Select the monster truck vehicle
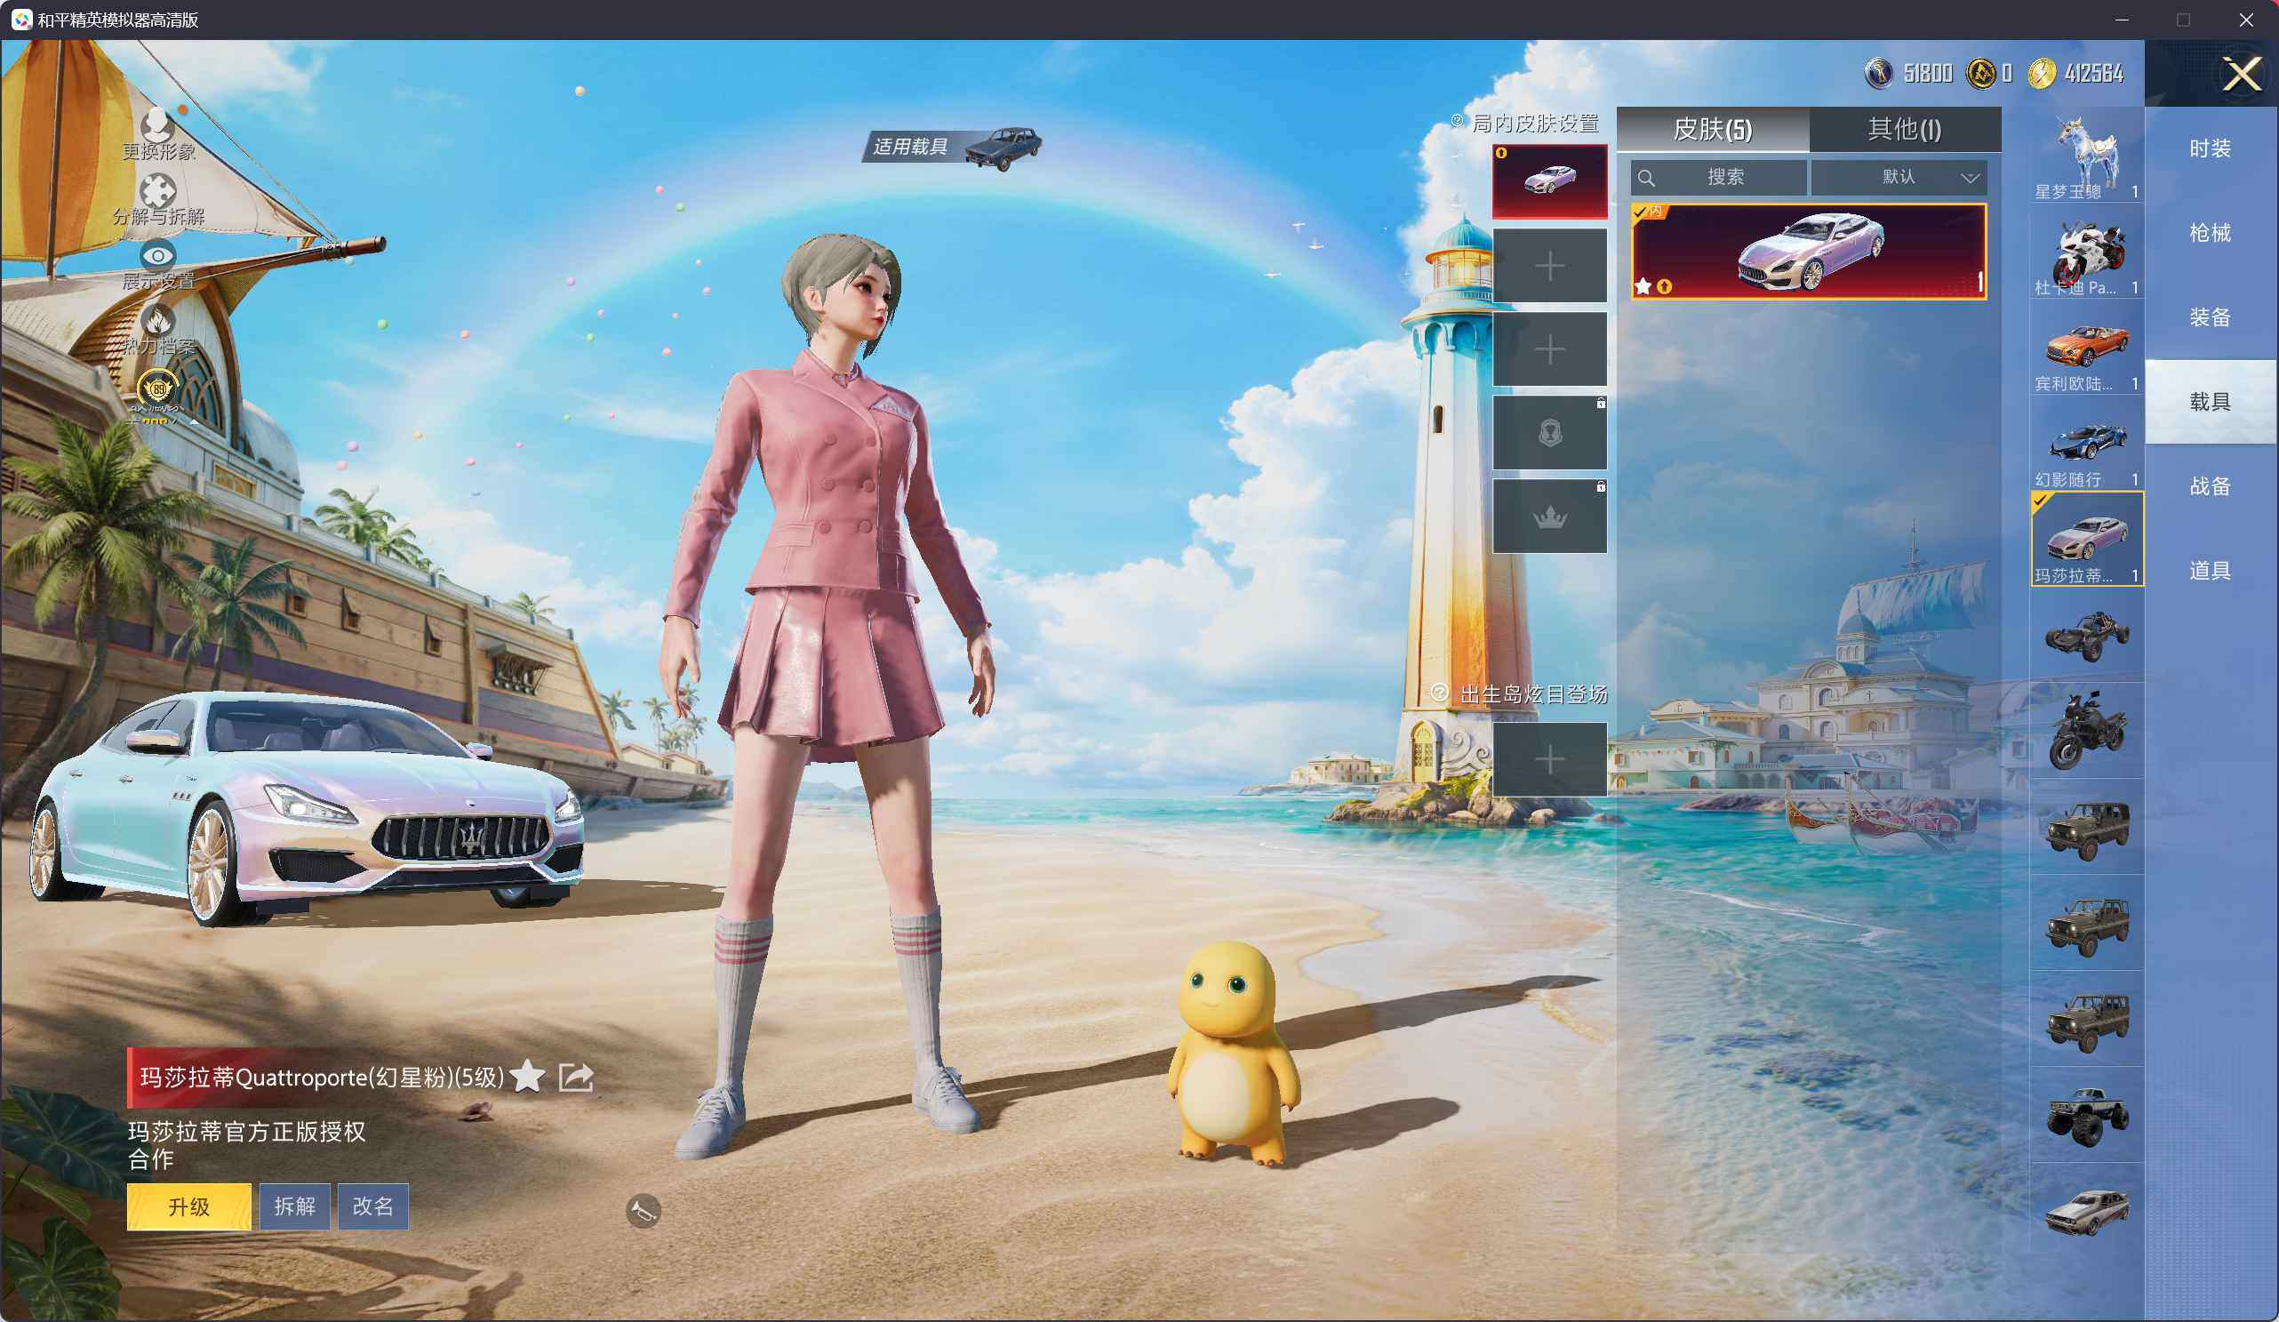The image size is (2279, 1322). [2086, 1116]
